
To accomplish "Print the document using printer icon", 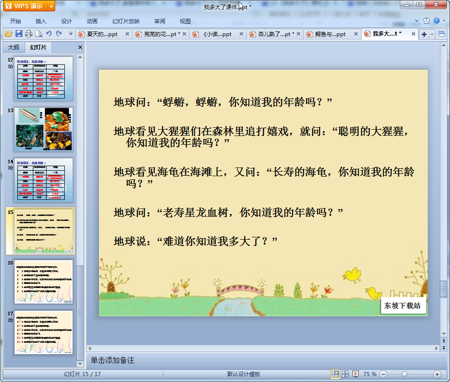I will [x=29, y=34].
